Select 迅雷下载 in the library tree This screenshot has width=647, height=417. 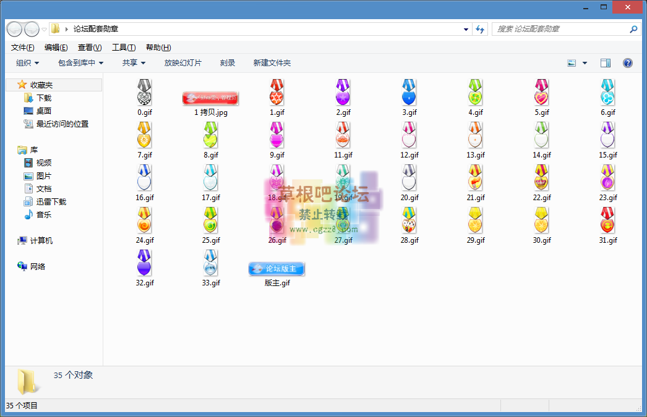(x=51, y=201)
